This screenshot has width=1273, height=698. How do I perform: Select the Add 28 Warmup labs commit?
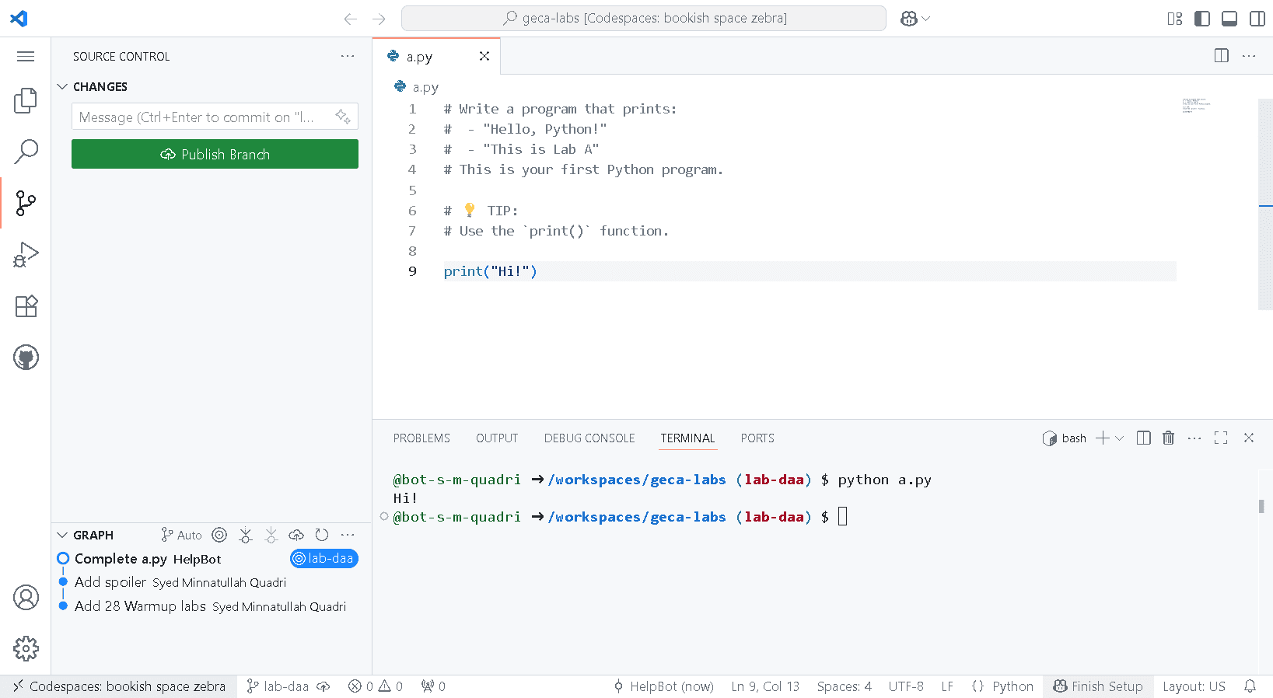coord(211,606)
